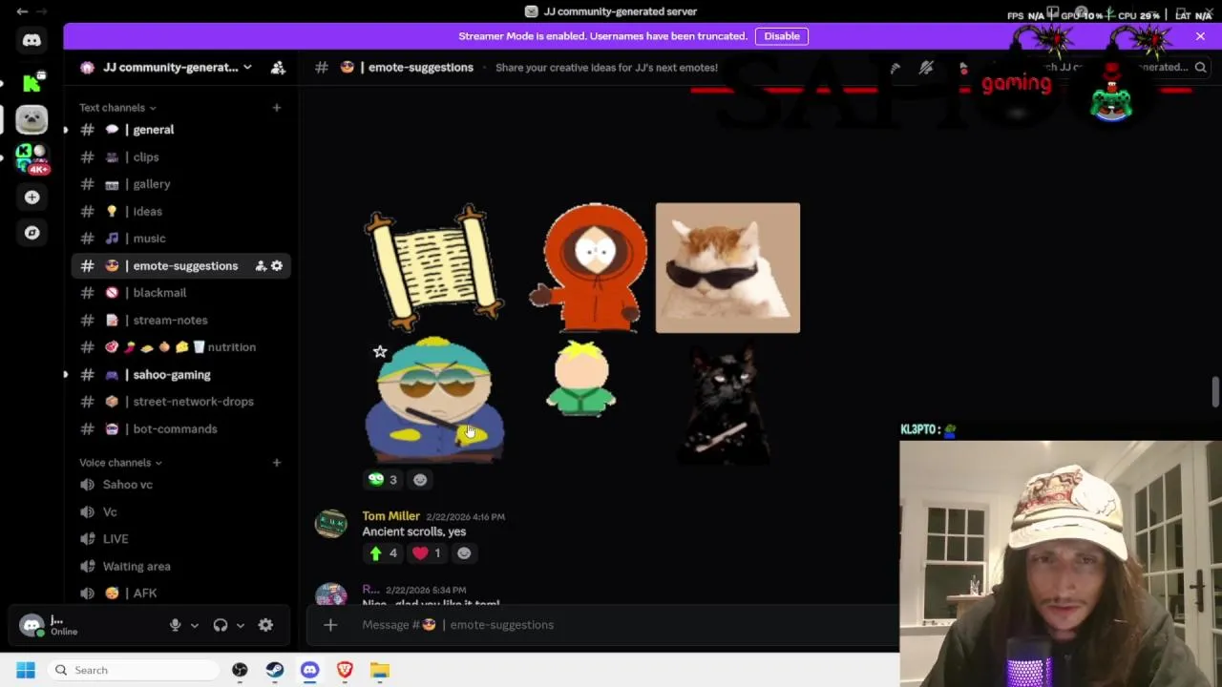Switch to blackmail channel
Screen dimensions: 1222x687
(181, 293)
